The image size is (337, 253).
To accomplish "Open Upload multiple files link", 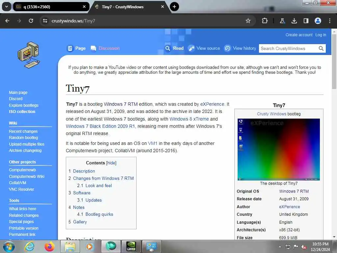I will pyautogui.click(x=27, y=144).
